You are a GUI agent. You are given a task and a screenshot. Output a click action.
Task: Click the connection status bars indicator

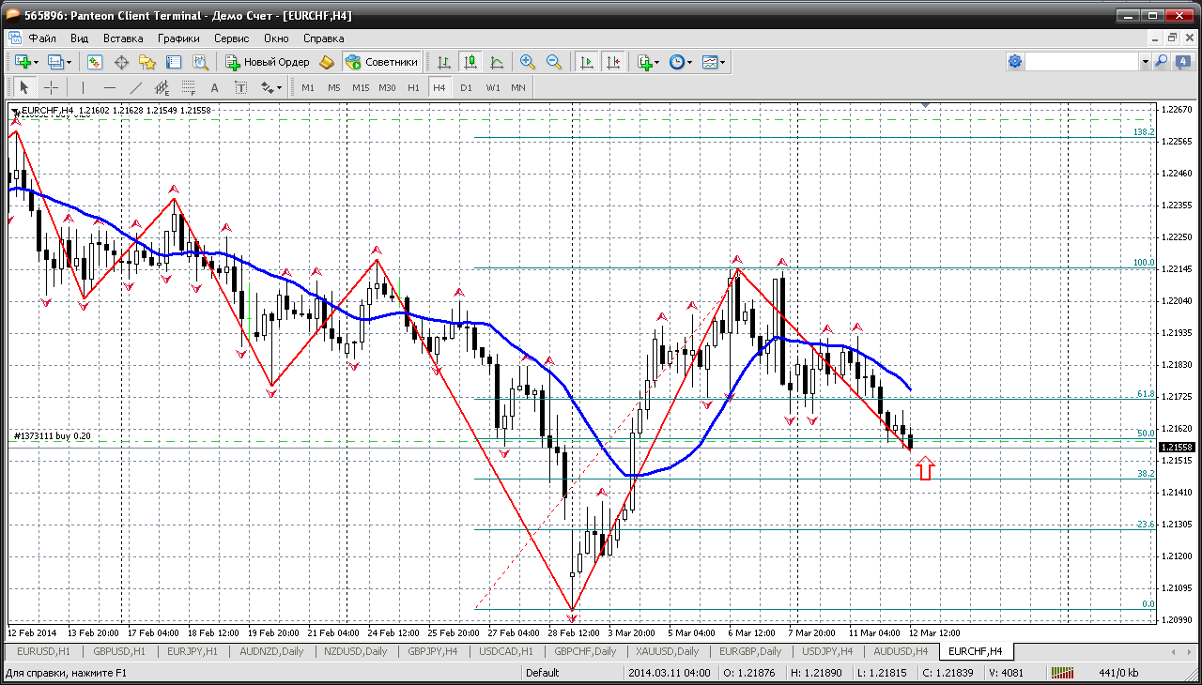1063,673
